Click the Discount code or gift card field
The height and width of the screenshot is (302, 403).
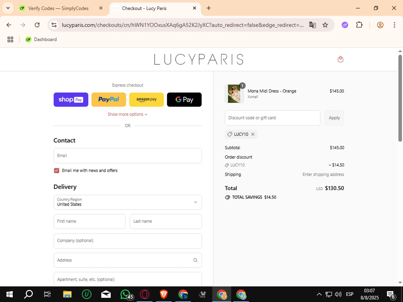coord(272,118)
